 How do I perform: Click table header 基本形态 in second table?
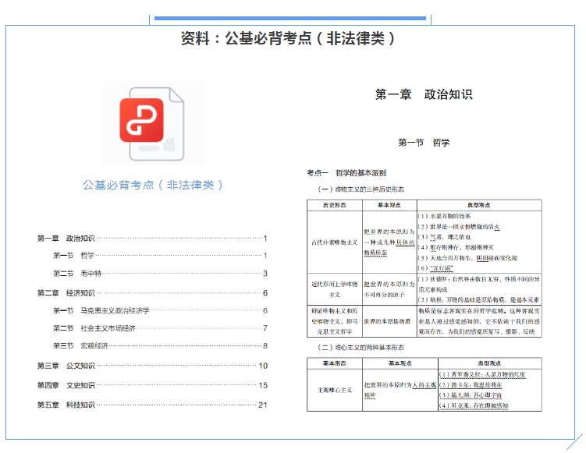[335, 363]
